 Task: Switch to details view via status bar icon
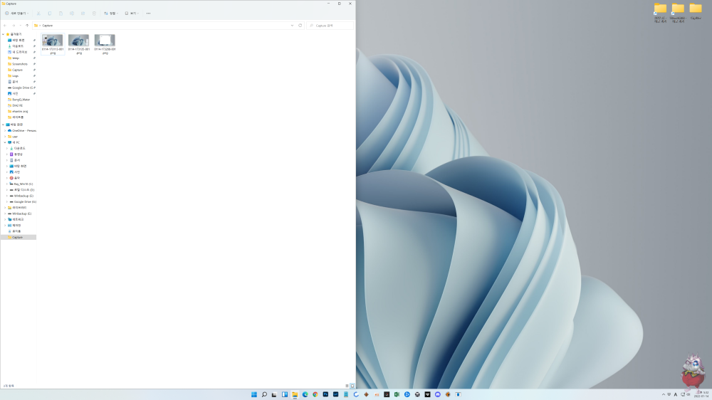pos(347,386)
